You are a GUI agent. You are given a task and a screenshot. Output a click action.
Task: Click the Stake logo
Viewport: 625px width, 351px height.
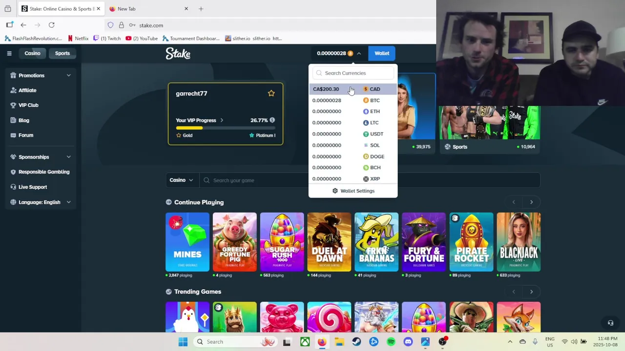(x=178, y=54)
